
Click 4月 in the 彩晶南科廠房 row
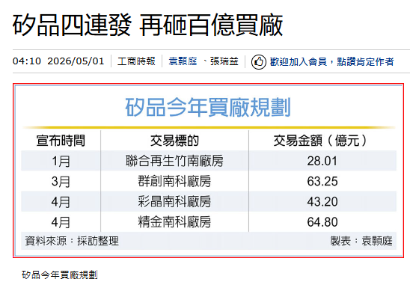(x=61, y=201)
